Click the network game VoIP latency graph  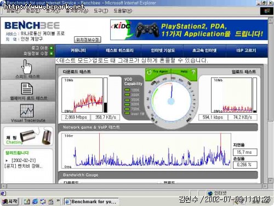(x=146, y=151)
